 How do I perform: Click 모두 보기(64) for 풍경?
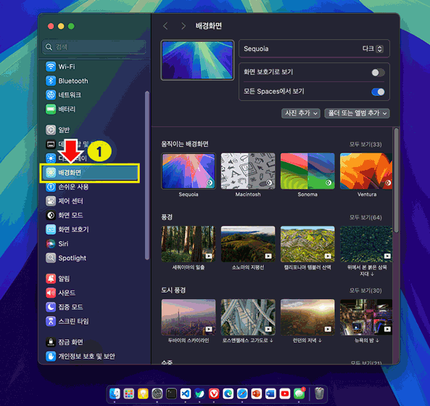365,218
